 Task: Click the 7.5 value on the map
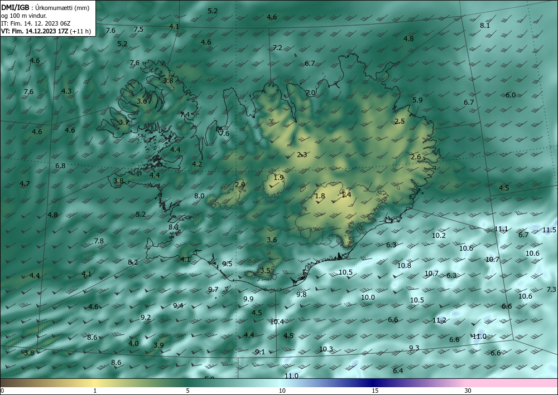point(138,30)
